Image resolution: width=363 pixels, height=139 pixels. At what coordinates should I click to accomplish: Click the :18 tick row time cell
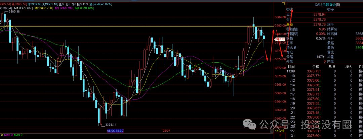pyautogui.click(x=293, y=99)
